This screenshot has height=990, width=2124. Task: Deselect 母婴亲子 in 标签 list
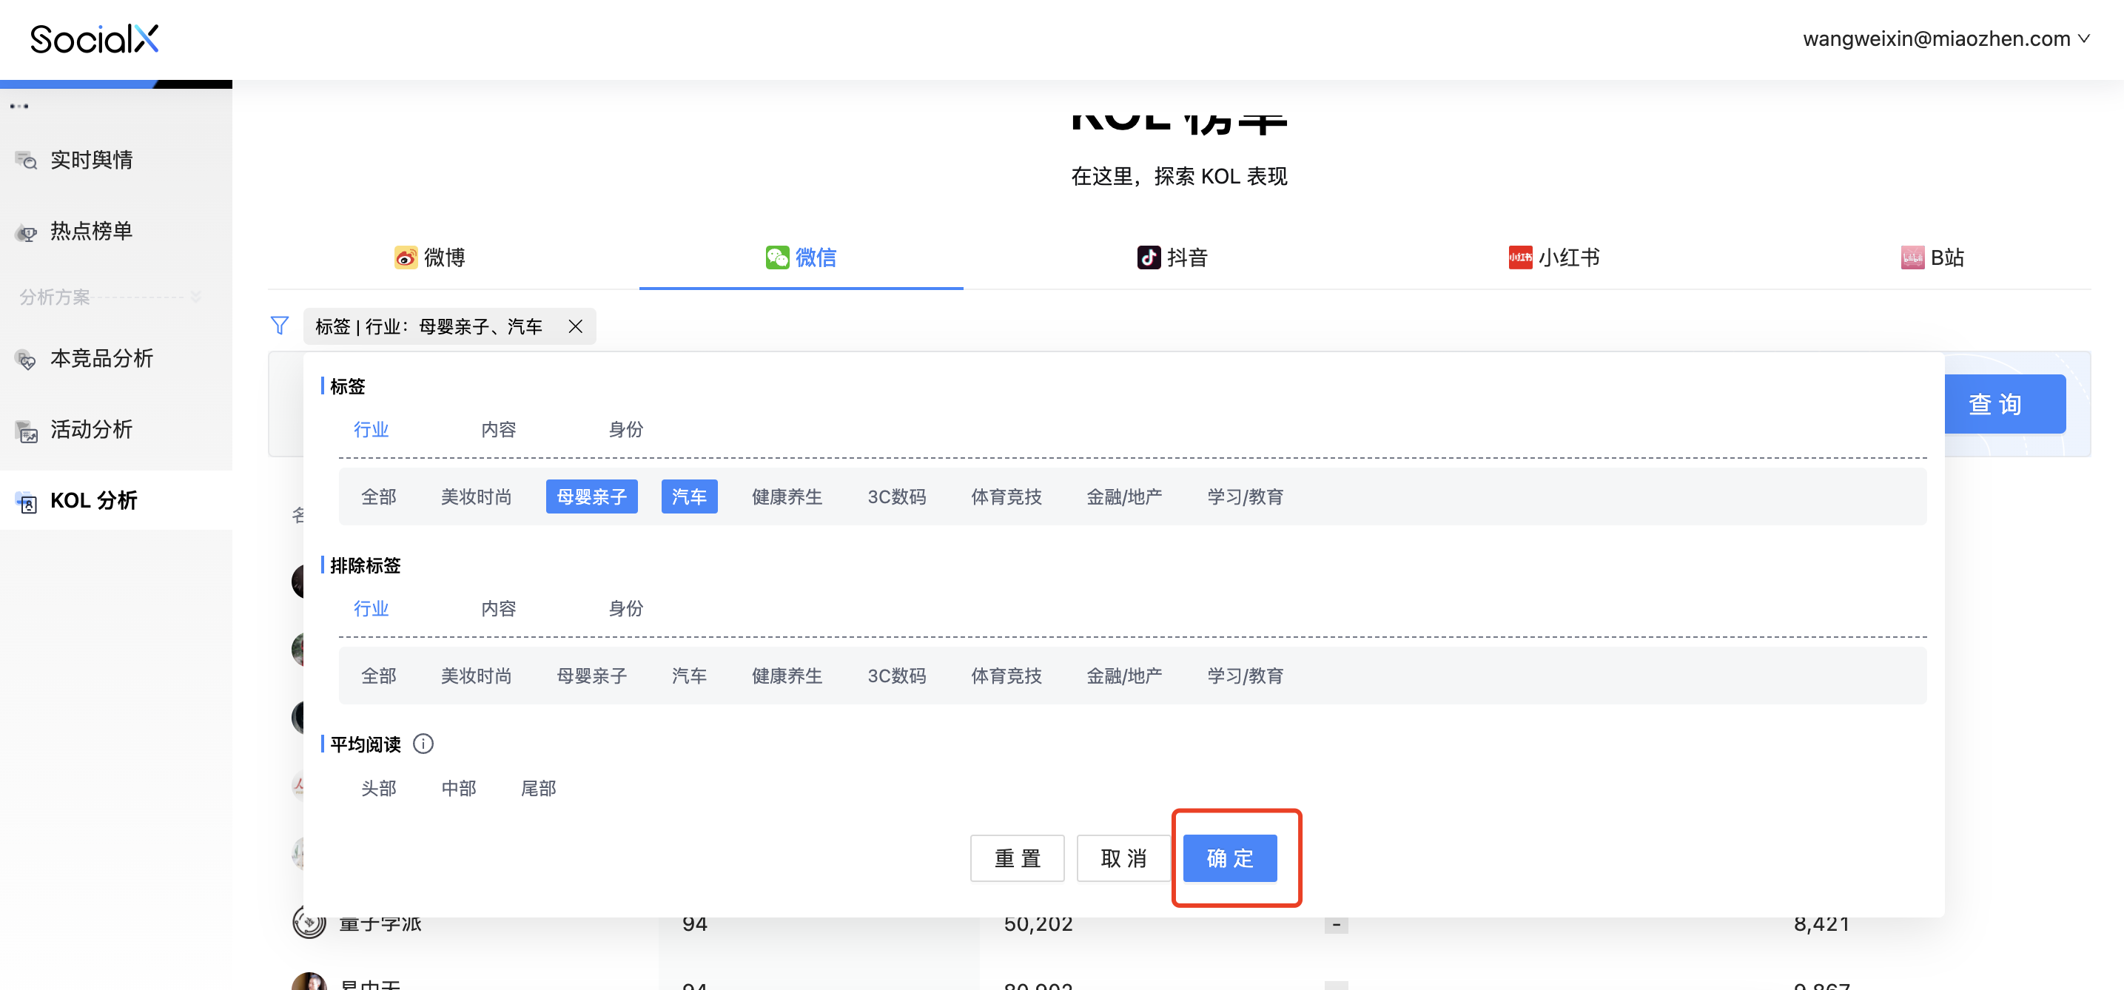click(x=592, y=497)
